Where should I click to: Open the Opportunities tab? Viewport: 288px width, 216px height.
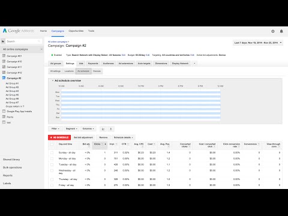tap(76, 31)
